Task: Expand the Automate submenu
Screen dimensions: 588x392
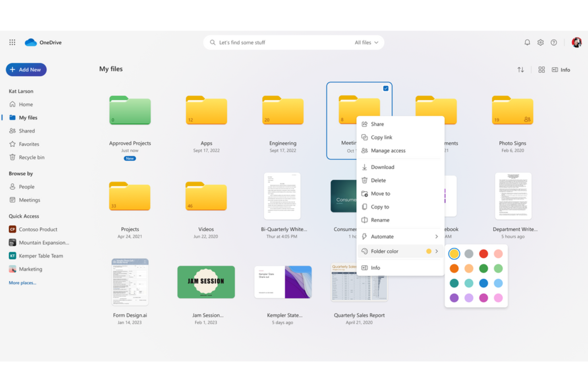Action: pyautogui.click(x=400, y=236)
